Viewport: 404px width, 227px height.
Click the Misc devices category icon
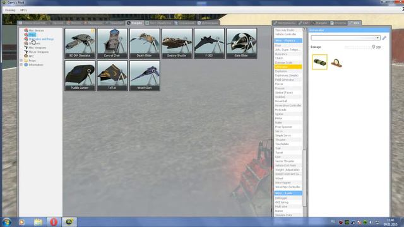tap(26, 30)
